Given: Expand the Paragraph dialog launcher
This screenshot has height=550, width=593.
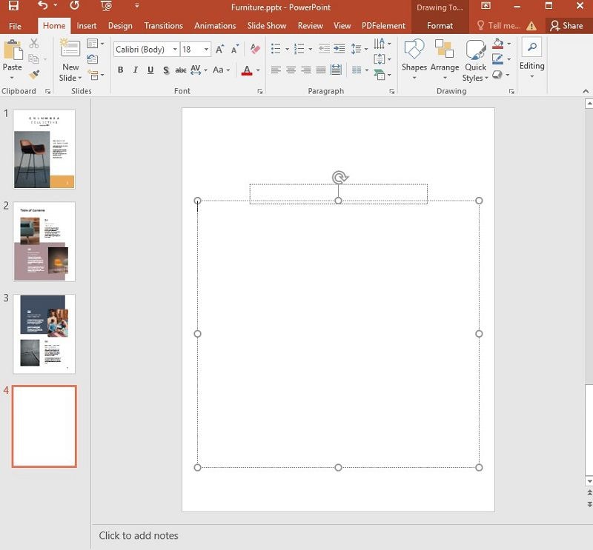Looking at the screenshot, I should (392, 91).
